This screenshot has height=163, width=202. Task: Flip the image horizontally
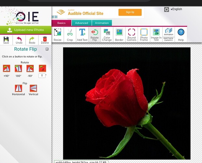(19, 88)
